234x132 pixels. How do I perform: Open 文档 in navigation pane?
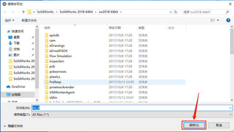16,49
